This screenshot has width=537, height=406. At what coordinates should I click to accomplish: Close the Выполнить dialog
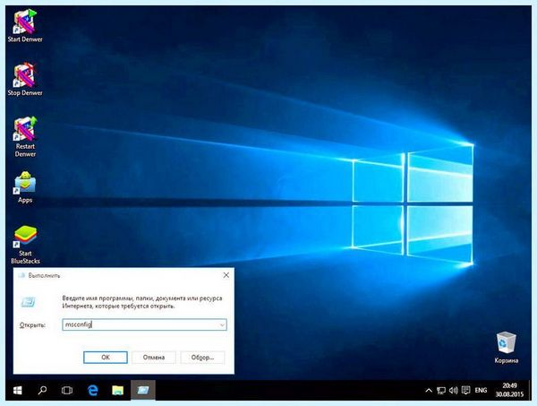coord(226,275)
